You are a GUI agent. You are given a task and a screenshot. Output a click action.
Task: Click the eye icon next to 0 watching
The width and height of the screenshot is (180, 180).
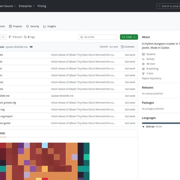pos(143,69)
